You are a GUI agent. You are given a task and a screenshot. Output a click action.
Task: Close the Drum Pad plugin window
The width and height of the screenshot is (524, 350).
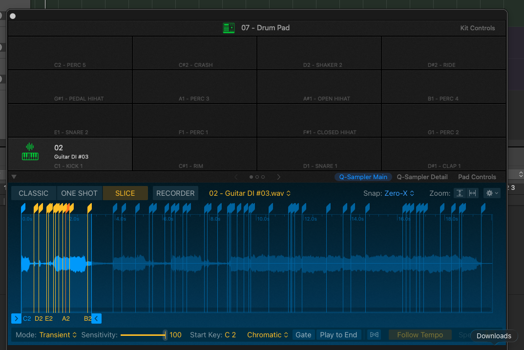click(13, 16)
